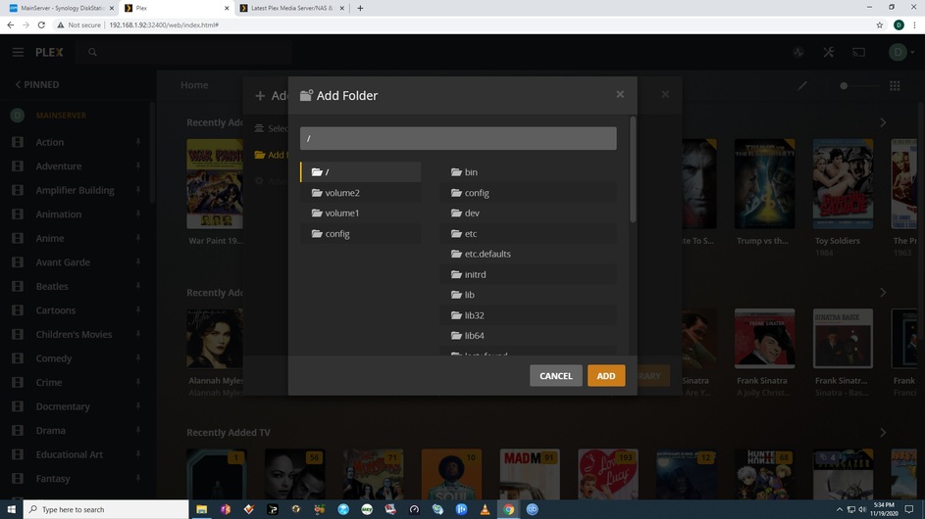The height and width of the screenshot is (519, 925).
Task: Open the Cartoons library
Action: coord(56,310)
